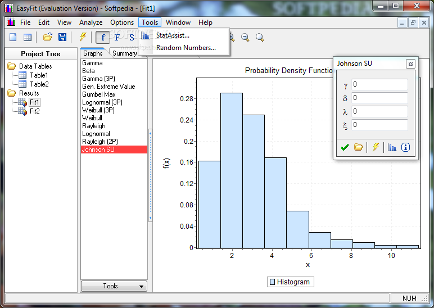This screenshot has width=434, height=308.
Task: Select the two-parameter Lognormal entry
Action: pyautogui.click(x=114, y=134)
